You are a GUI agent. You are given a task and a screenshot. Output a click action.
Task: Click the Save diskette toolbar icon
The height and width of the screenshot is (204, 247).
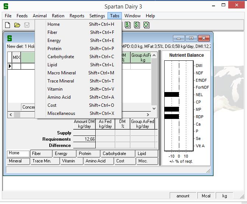click(x=27, y=25)
